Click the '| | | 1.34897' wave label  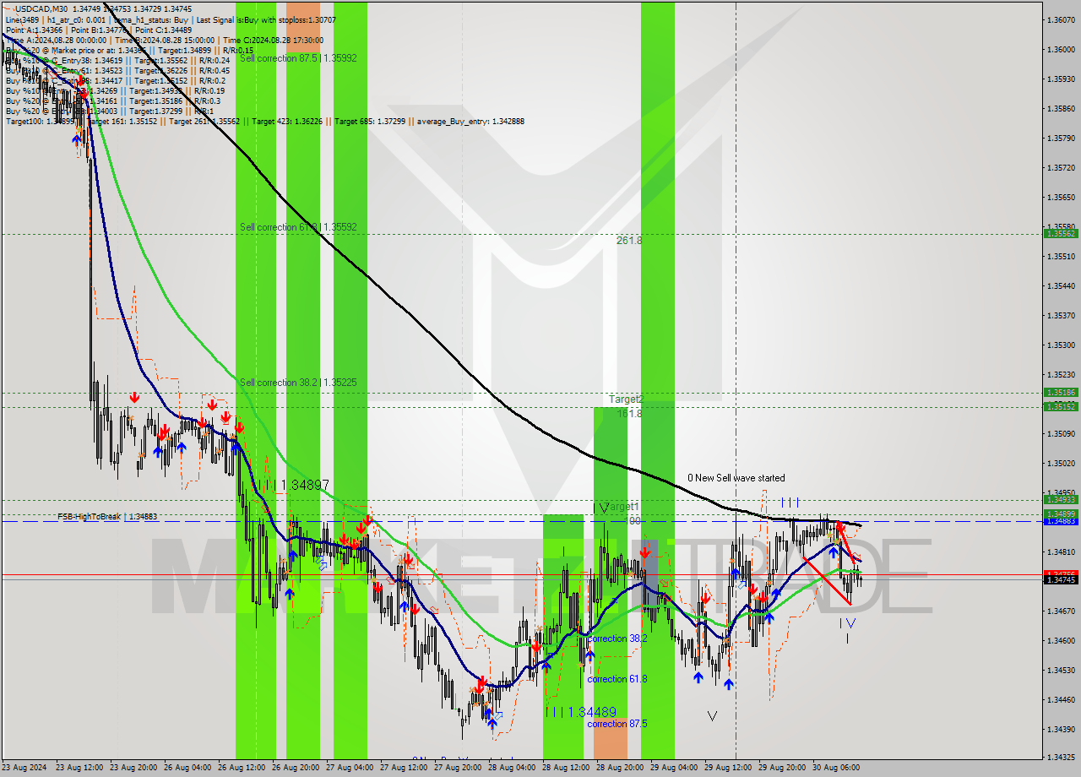(x=292, y=485)
